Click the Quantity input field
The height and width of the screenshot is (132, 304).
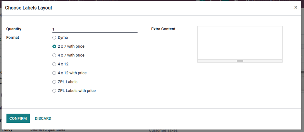[95, 29]
